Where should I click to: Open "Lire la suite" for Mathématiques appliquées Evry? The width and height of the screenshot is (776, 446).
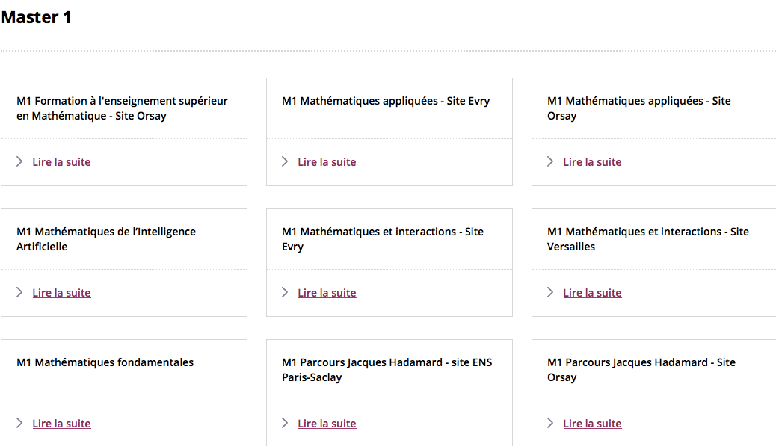[327, 162]
